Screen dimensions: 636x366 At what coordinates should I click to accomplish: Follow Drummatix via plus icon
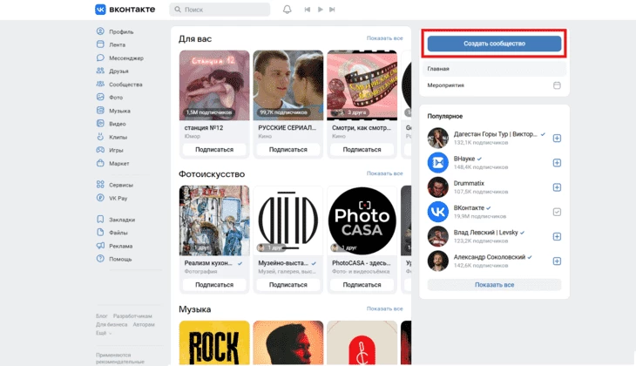click(557, 187)
